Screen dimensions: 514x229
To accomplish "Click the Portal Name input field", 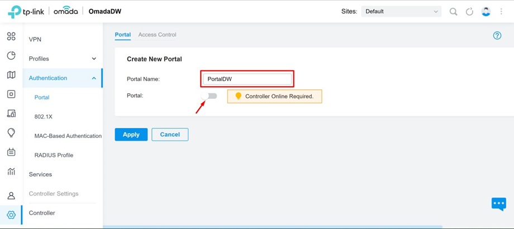I will tap(247, 79).
